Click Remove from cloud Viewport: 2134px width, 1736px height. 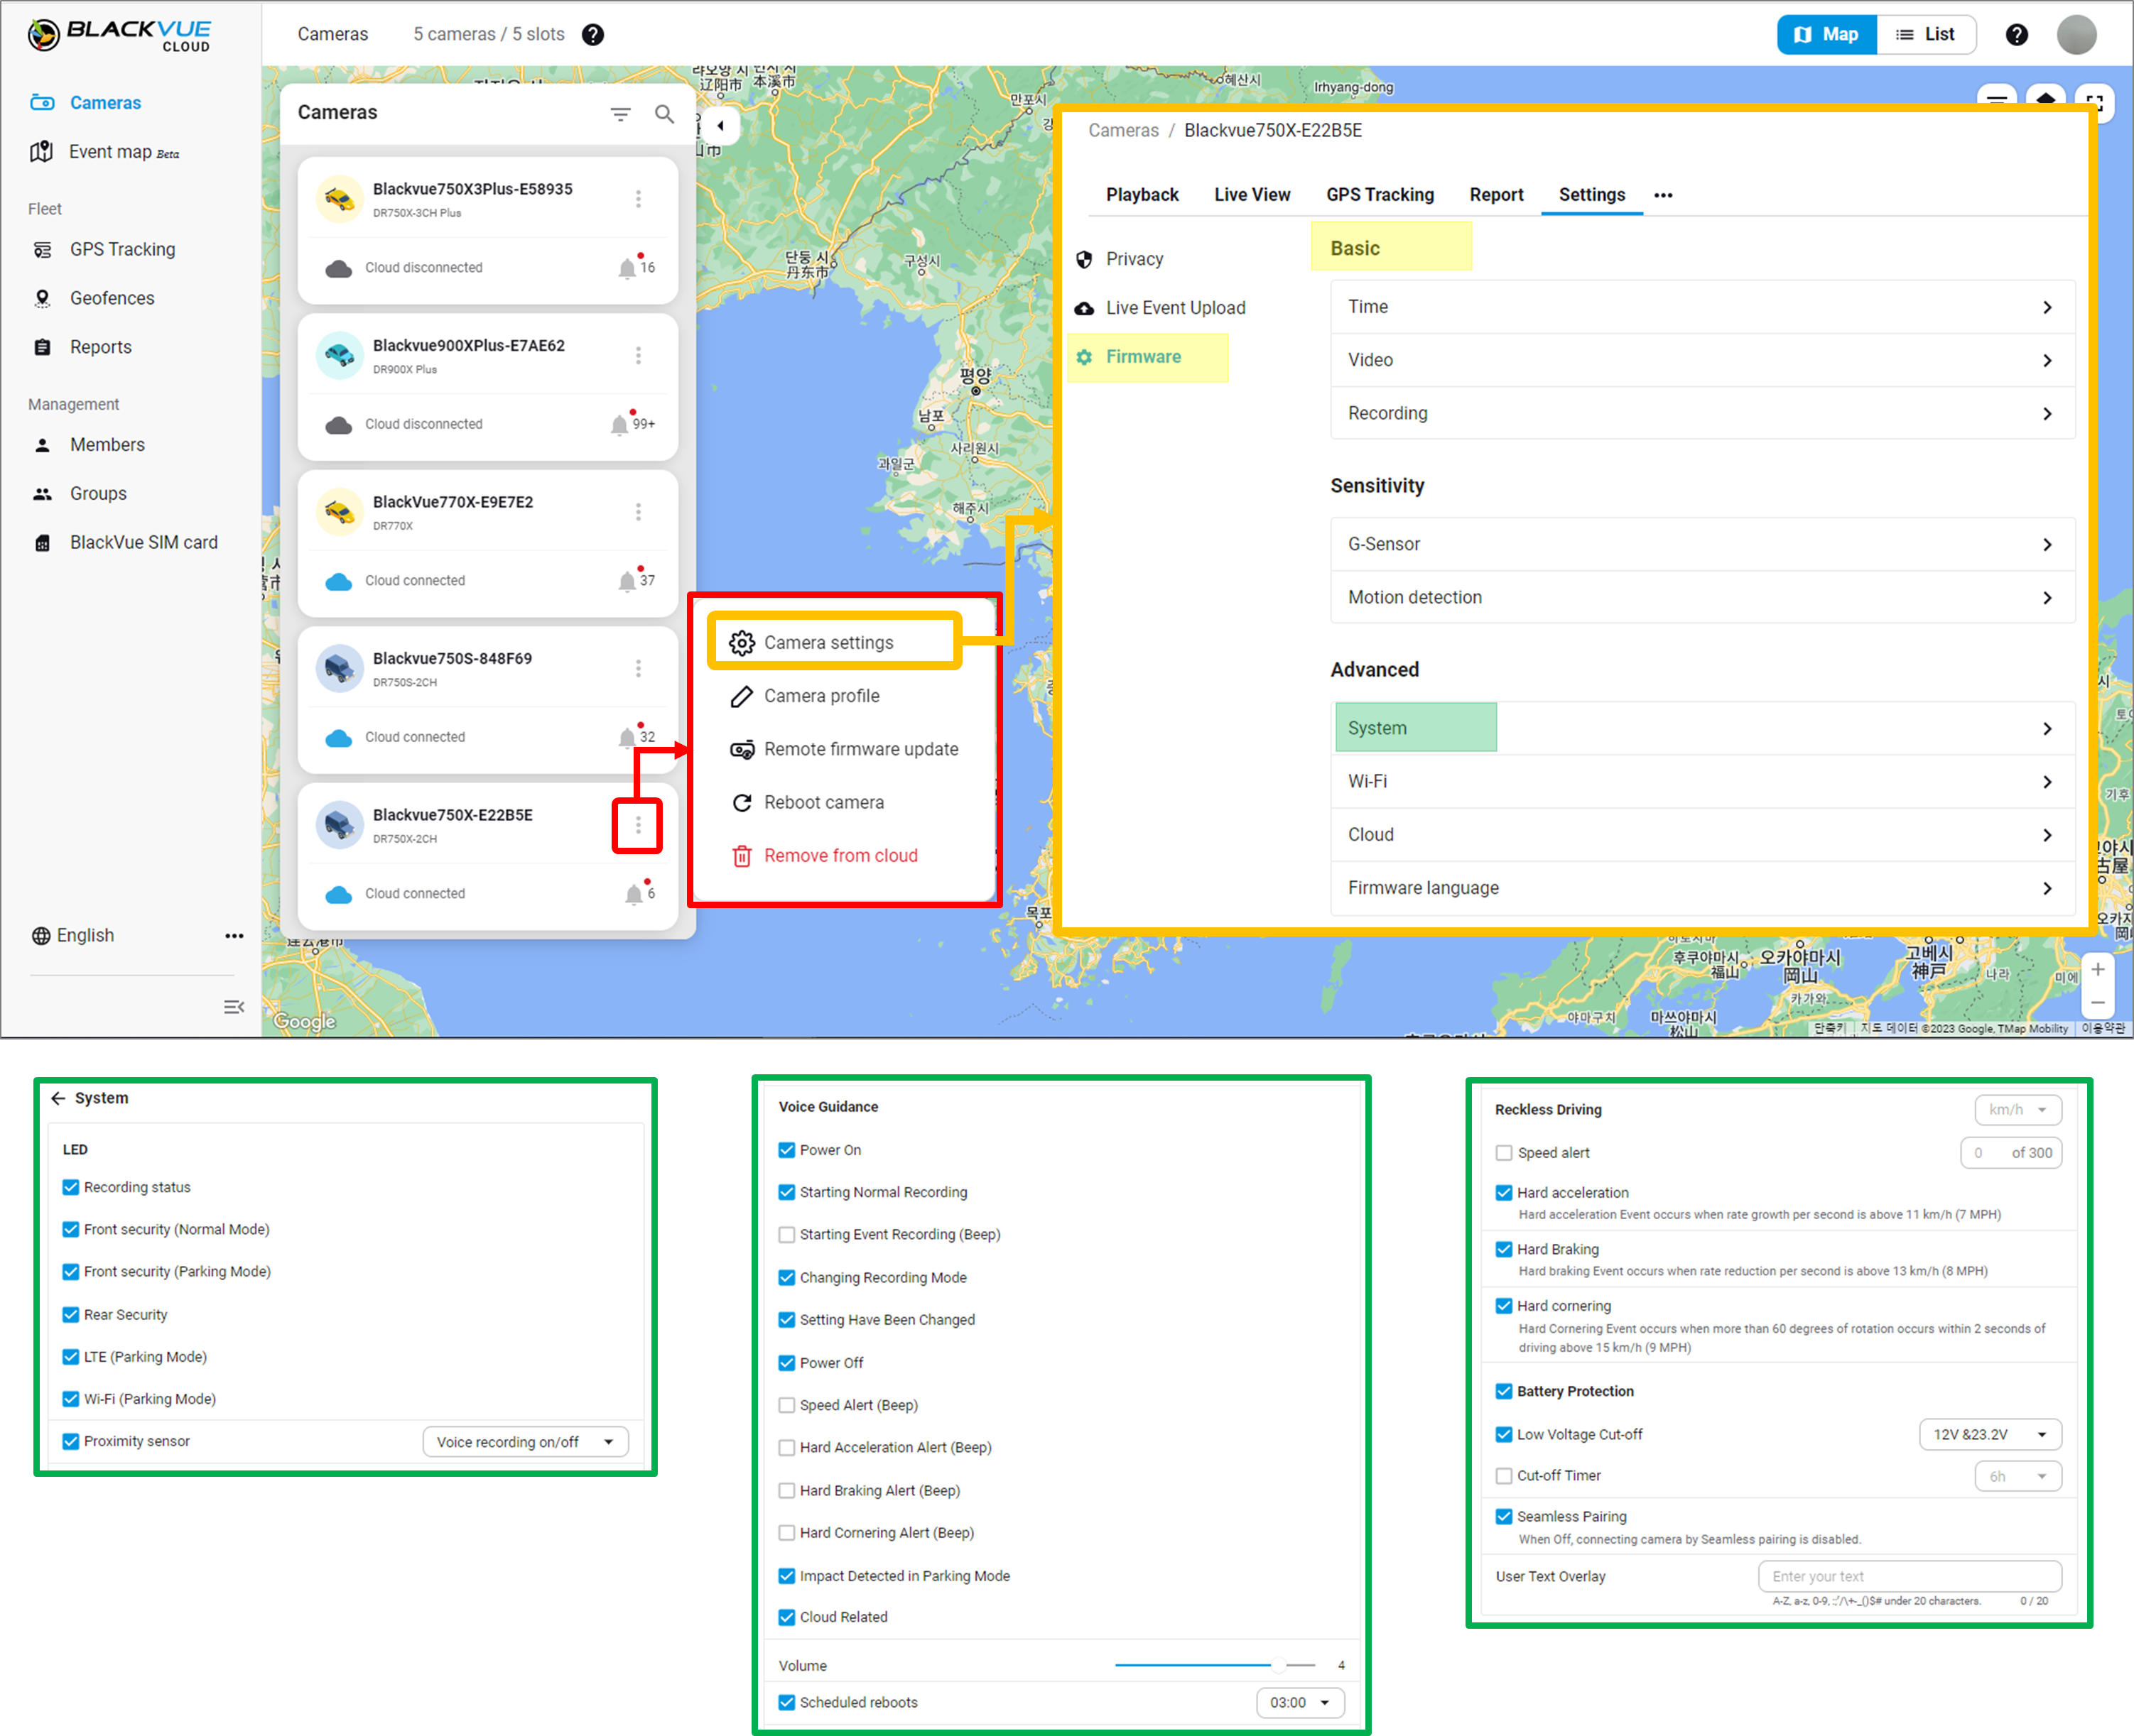[x=825, y=856]
